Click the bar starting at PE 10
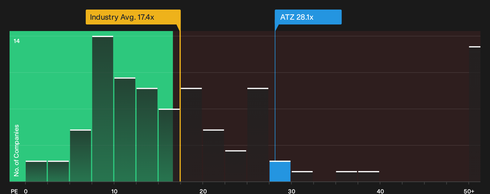 (x=125, y=130)
